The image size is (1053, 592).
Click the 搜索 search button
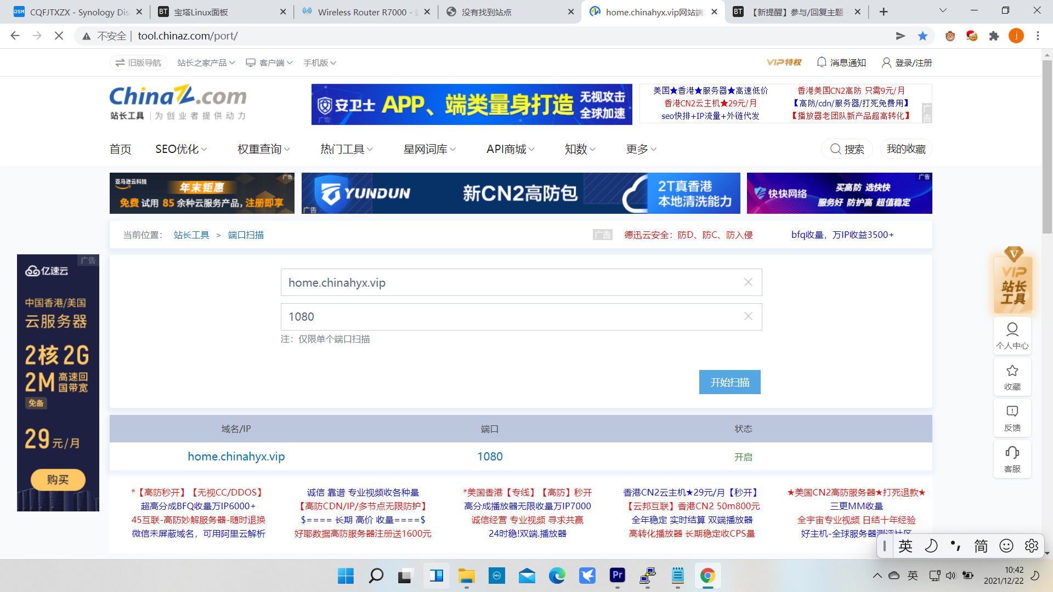(847, 149)
